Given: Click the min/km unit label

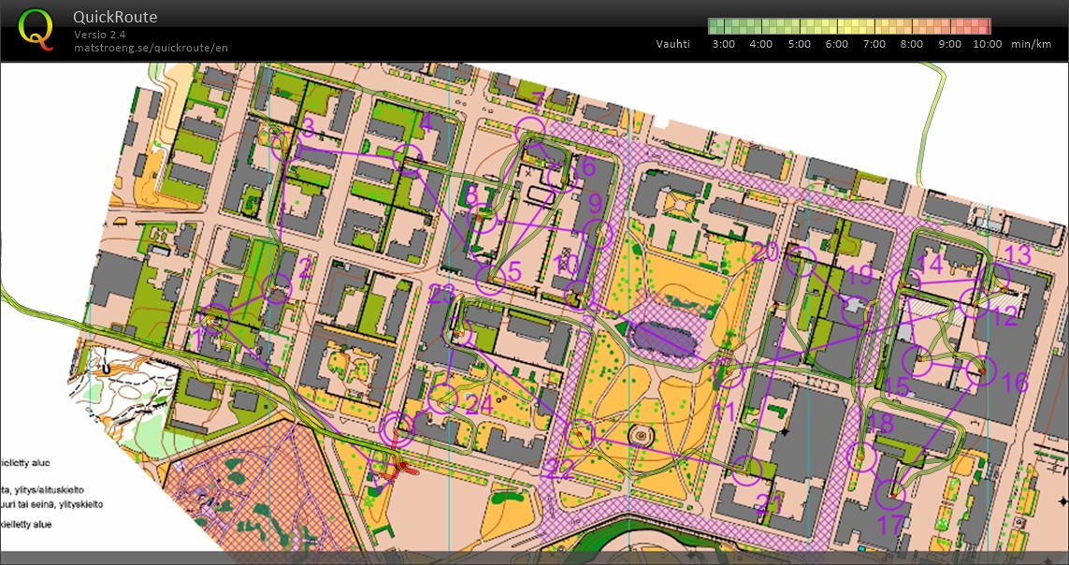Looking at the screenshot, I should [1033, 43].
